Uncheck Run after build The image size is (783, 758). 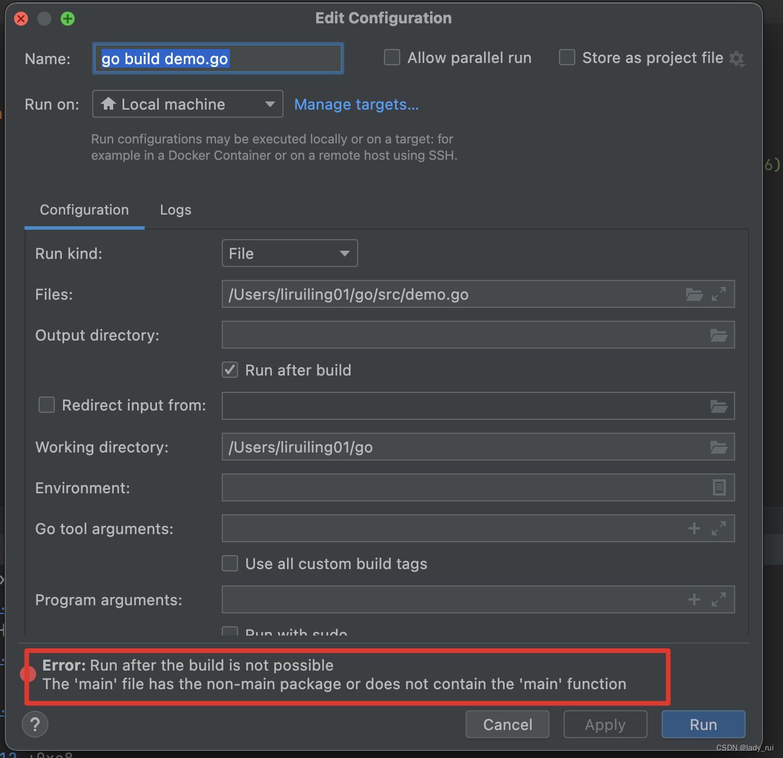230,370
